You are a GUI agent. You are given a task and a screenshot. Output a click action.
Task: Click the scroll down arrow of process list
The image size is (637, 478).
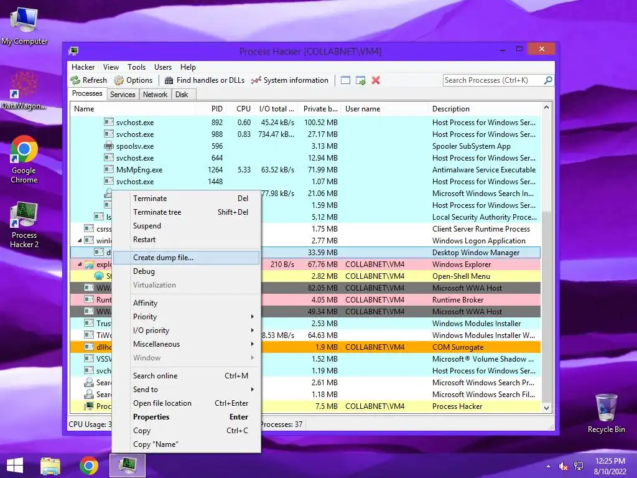point(546,408)
